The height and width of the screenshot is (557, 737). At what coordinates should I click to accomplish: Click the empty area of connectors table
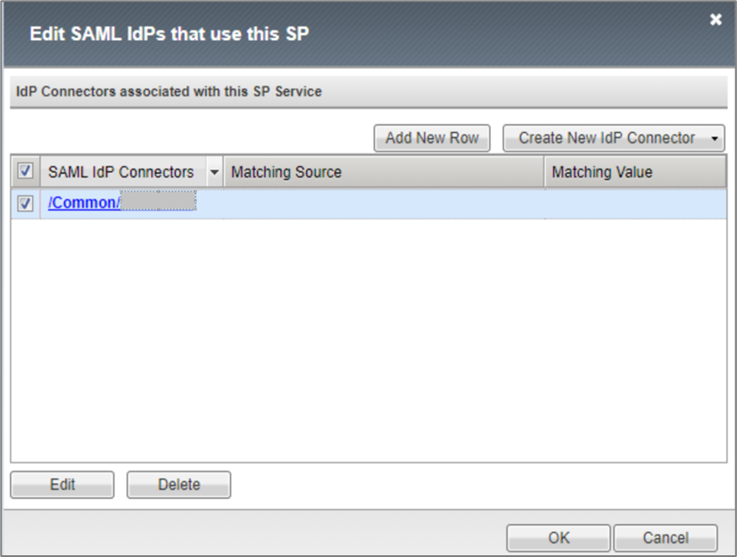tap(368, 339)
